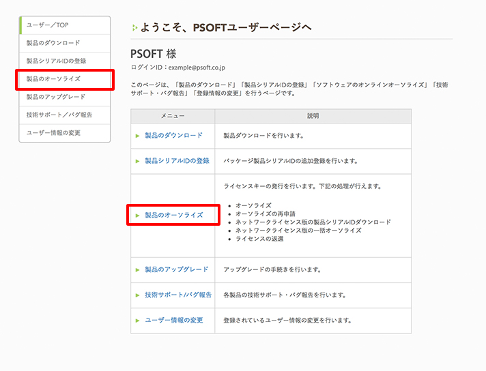Click the 説明 column header
The height and width of the screenshot is (371, 486).
313,116
